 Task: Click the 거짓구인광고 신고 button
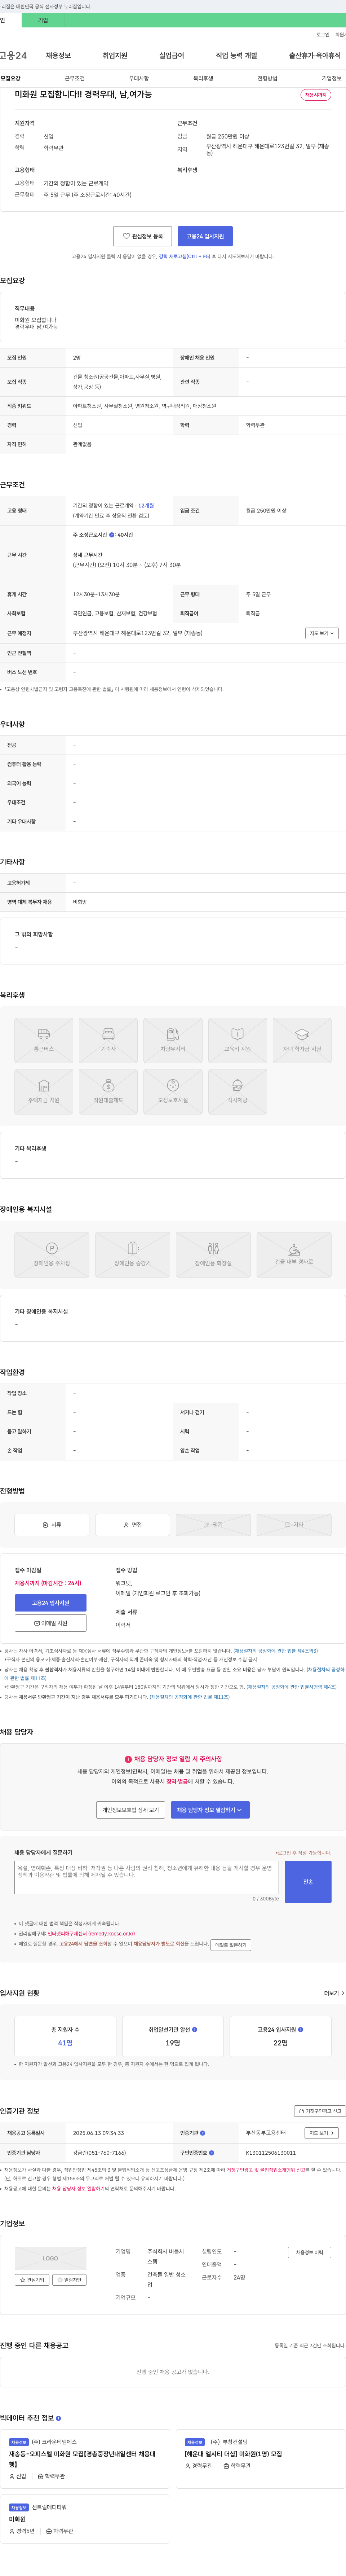[x=320, y=2111]
